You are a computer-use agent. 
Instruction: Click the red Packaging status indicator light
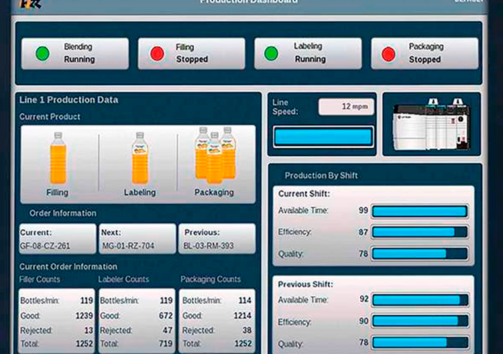tap(389, 54)
